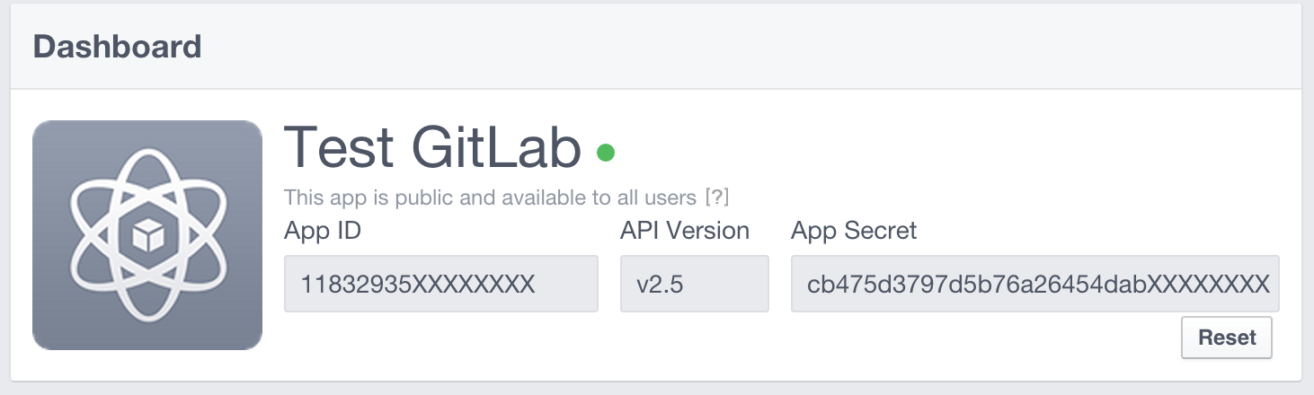Click the green live status dot
Screen dimensions: 1314x395
[x=606, y=153]
